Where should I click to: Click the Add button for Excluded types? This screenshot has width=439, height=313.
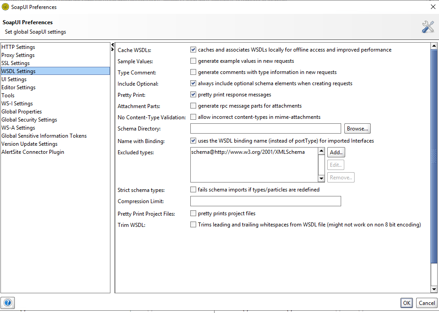coord(336,152)
